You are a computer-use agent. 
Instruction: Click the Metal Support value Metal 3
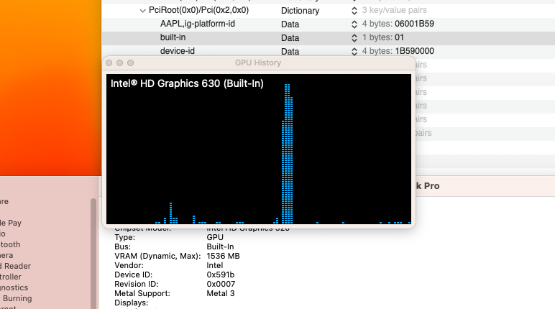pos(221,293)
